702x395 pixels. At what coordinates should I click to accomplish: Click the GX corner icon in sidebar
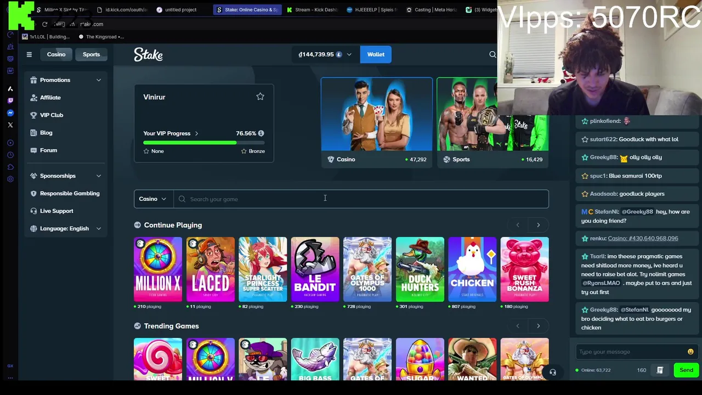(x=10, y=366)
